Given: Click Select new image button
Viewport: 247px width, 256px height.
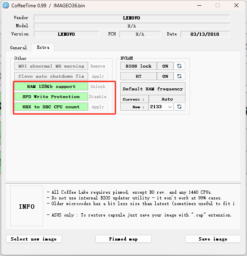Looking at the screenshot, I should pos(33,239).
